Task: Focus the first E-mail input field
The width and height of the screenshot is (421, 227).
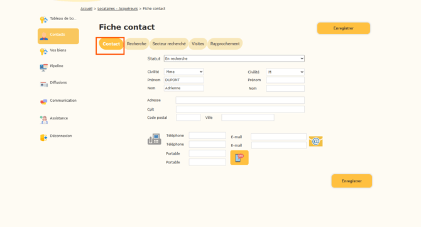Action: 279,137
